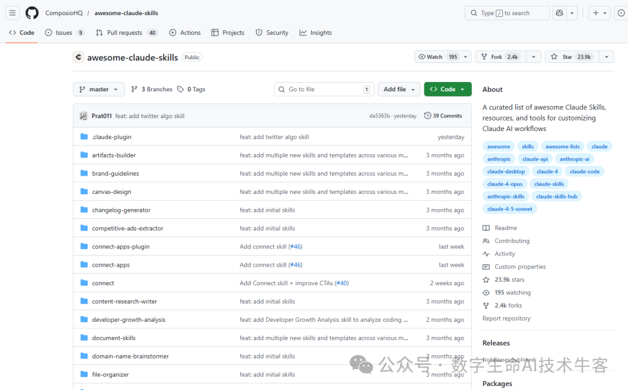Screen dimensions: 628x390
Task: Open the 3 Branches link
Action: [152, 89]
